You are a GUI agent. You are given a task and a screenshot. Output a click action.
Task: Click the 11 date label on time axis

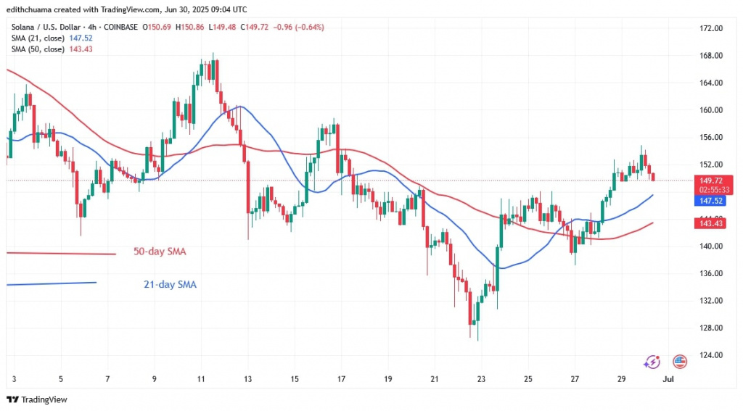201,379
